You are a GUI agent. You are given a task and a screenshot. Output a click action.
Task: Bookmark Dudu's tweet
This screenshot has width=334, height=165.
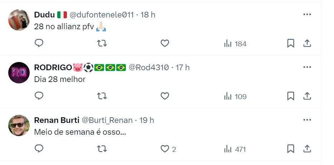pyautogui.click(x=291, y=43)
